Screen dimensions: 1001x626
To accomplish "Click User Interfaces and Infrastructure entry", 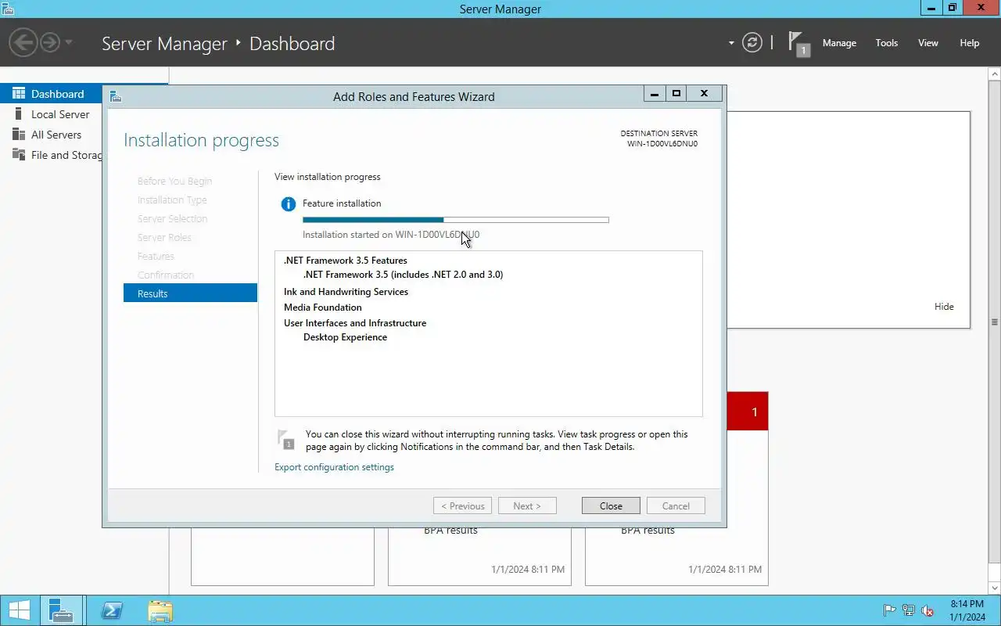I will pos(354,323).
